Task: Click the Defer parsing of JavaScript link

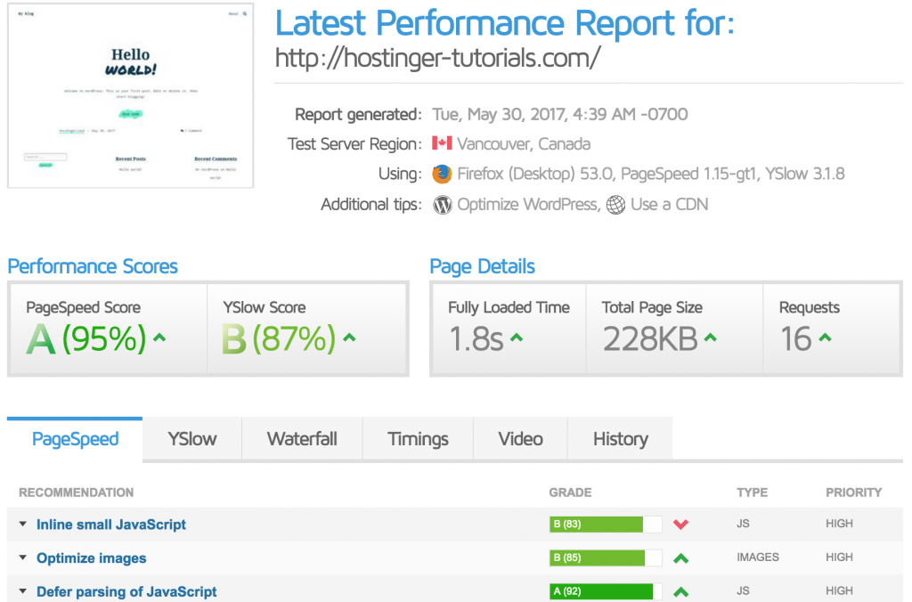Action: click(x=126, y=592)
